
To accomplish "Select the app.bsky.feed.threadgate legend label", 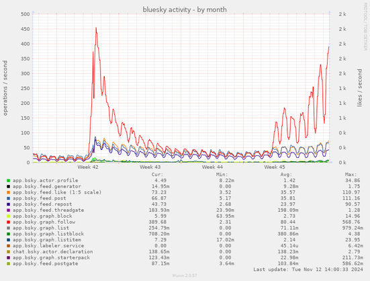I will [48, 210].
